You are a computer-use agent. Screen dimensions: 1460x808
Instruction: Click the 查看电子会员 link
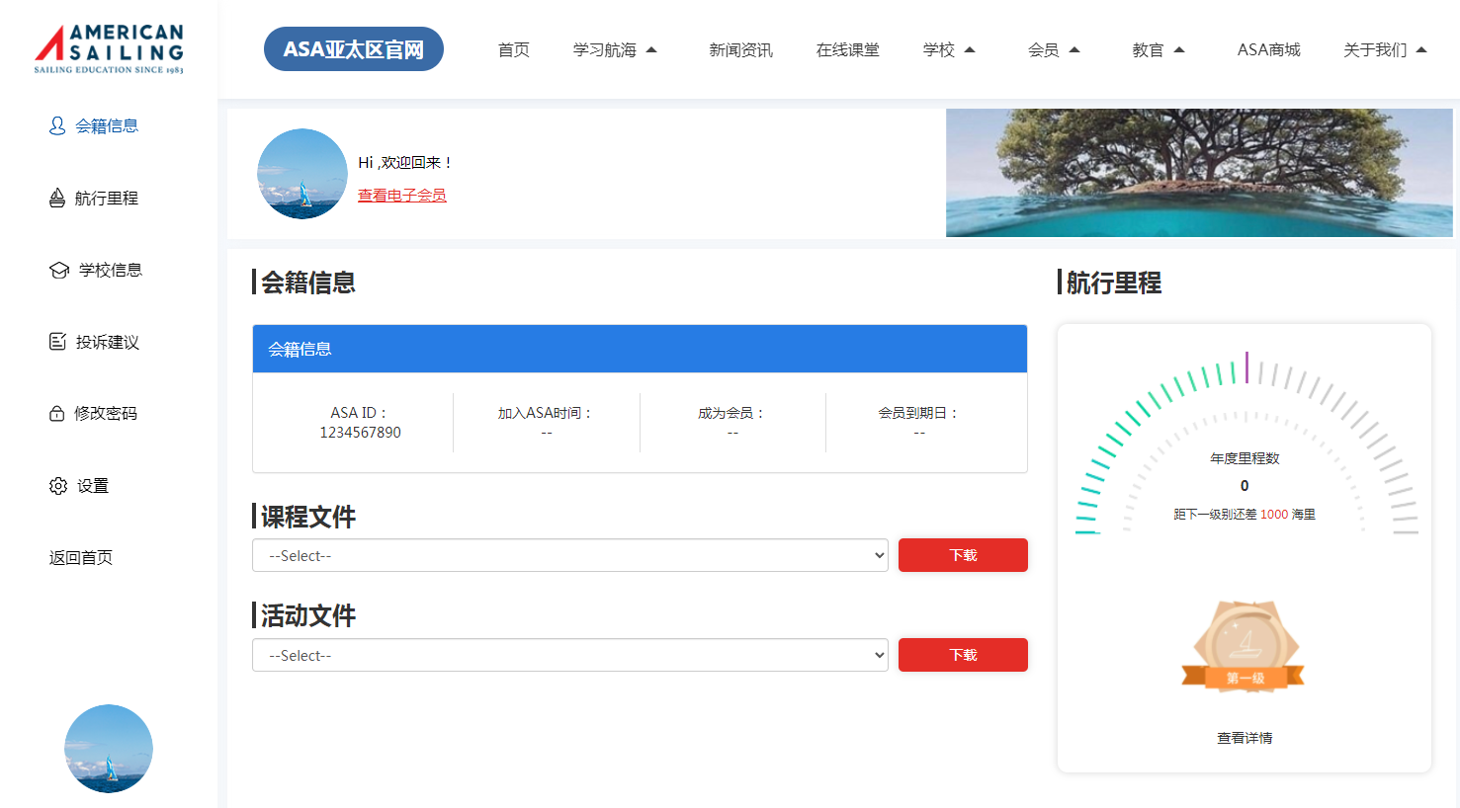click(402, 196)
